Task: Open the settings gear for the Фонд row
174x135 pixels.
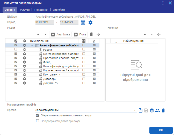Action: click(x=25, y=62)
